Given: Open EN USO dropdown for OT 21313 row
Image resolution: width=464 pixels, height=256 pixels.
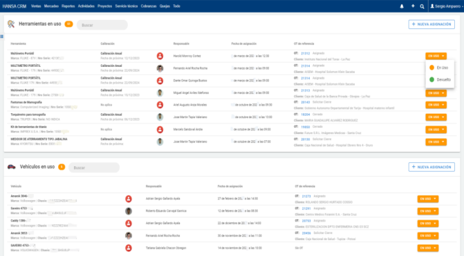Looking at the screenshot, I should pyautogui.click(x=436, y=93).
